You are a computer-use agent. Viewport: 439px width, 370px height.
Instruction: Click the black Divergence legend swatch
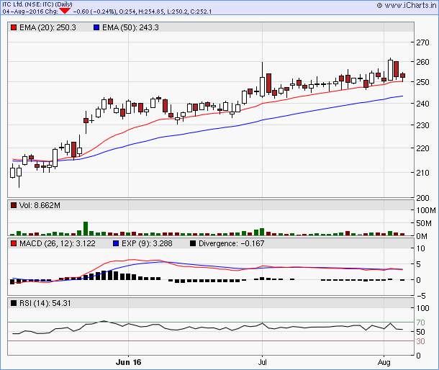click(x=193, y=243)
